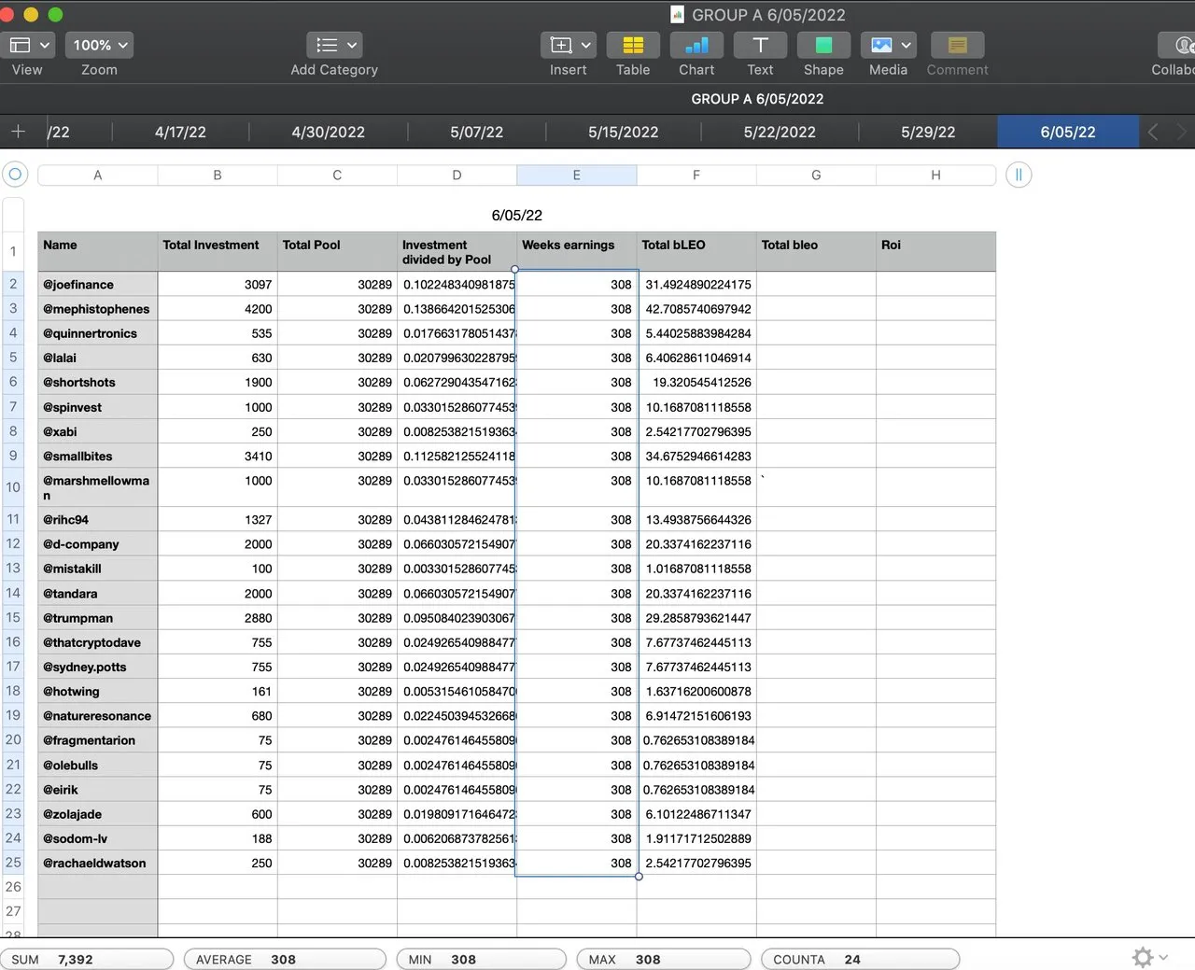This screenshot has height=970, width=1195.
Task: Select column A header
Action: (x=97, y=175)
